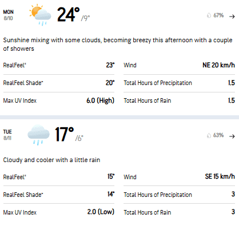239x226 pixels.
Task: Click Monday's RealFeel Shade row
Action: click(59, 83)
